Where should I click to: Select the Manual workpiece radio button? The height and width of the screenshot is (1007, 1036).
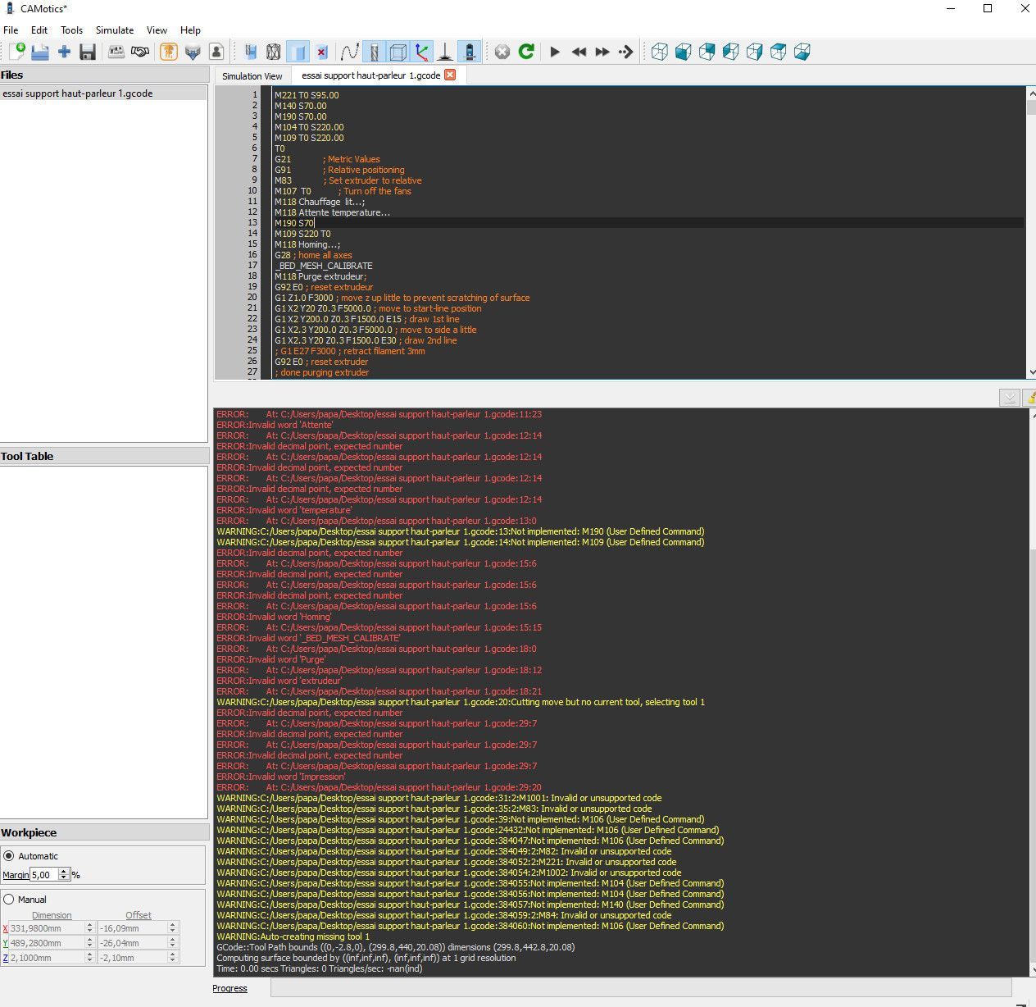pyautogui.click(x=9, y=900)
